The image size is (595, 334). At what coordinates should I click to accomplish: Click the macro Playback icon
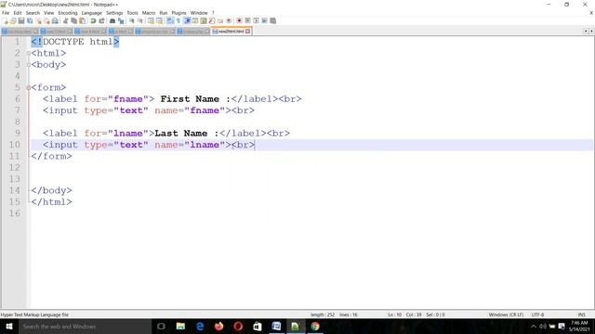(257, 20)
